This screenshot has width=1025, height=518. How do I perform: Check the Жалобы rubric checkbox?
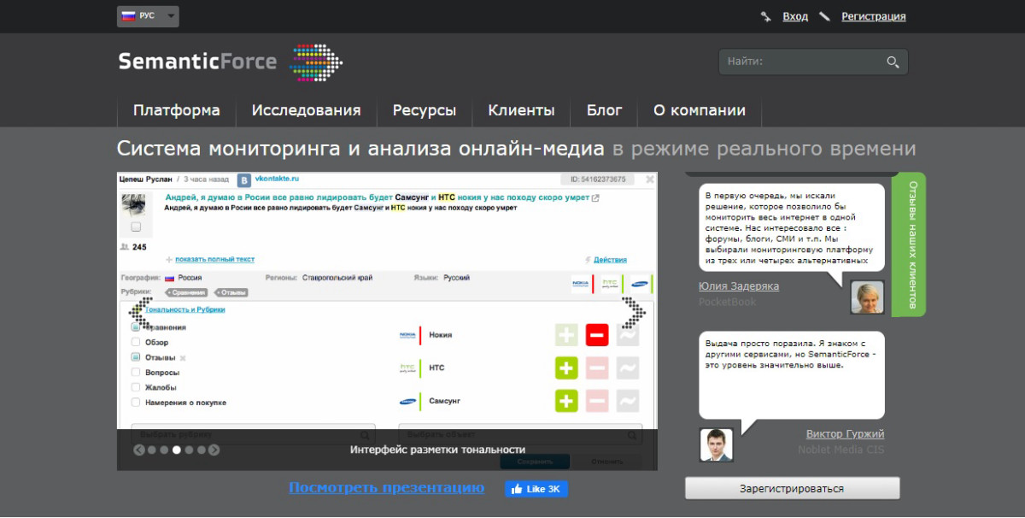tap(136, 387)
